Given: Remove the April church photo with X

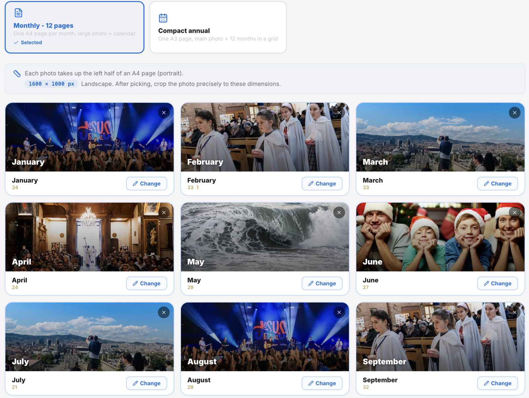Looking at the screenshot, I should [164, 212].
